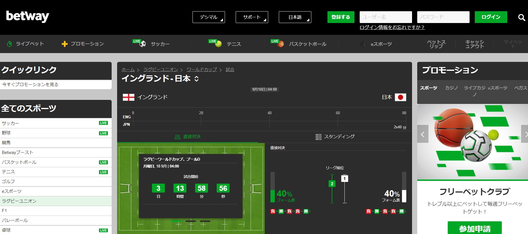
Task: Open プロモーション in the navigation bar
Action: pyautogui.click(x=83, y=44)
